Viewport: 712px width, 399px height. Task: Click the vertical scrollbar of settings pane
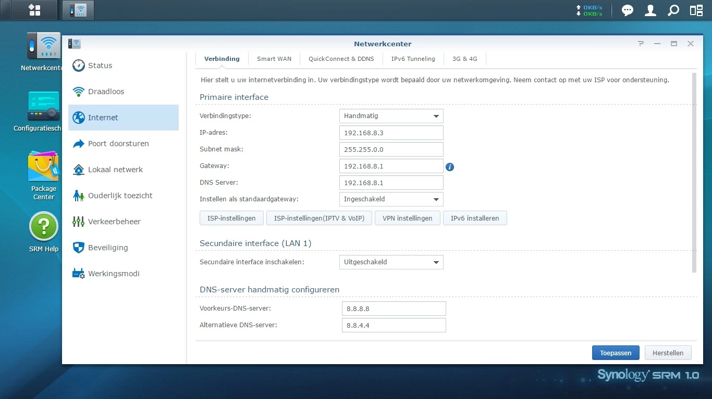[x=694, y=172]
